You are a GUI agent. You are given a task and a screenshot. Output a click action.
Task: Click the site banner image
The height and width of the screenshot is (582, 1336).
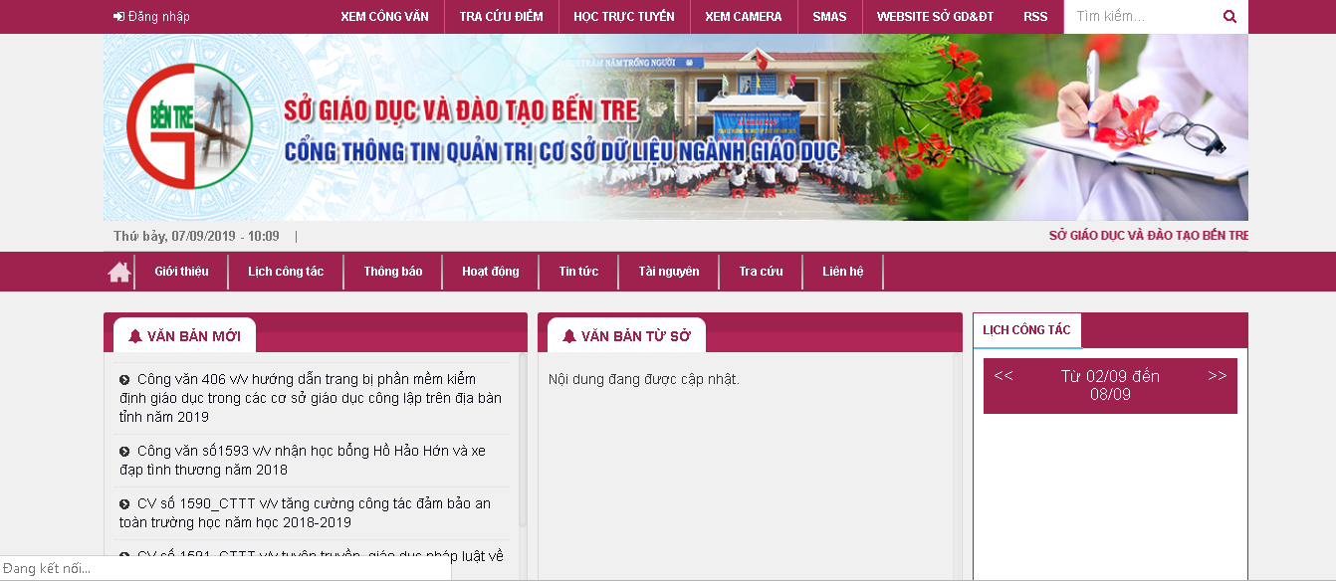tap(676, 127)
